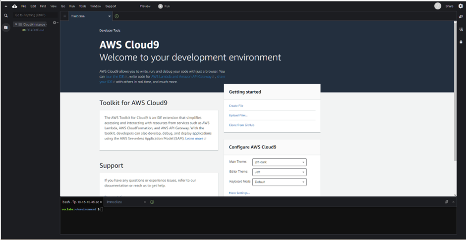This screenshot has height=240, width=466.
Task: Switch to the bash terminal tab
Action: click(81, 202)
